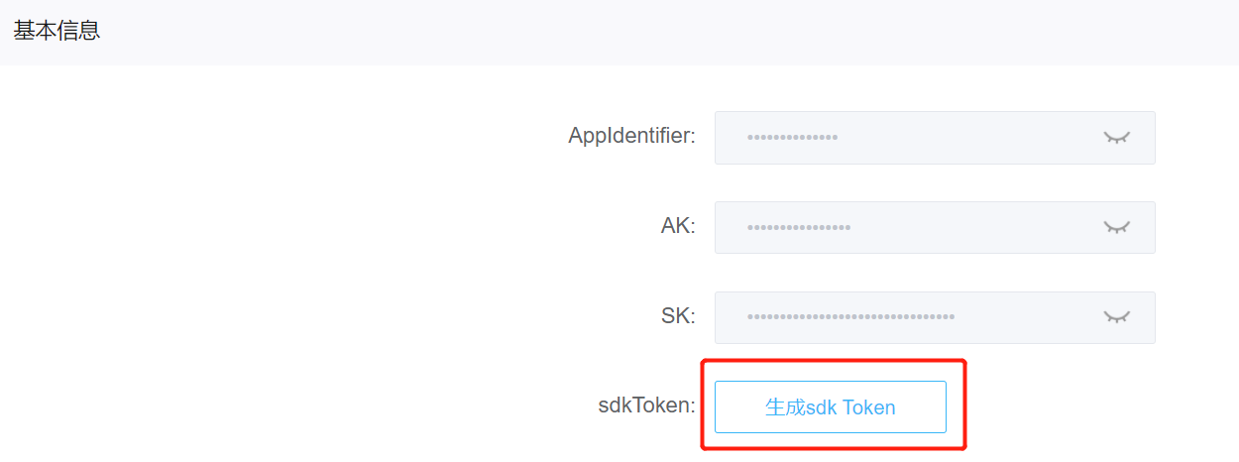Focus the AppIdentifier input field
Viewport: 1239px width, 462px height.
point(935,138)
